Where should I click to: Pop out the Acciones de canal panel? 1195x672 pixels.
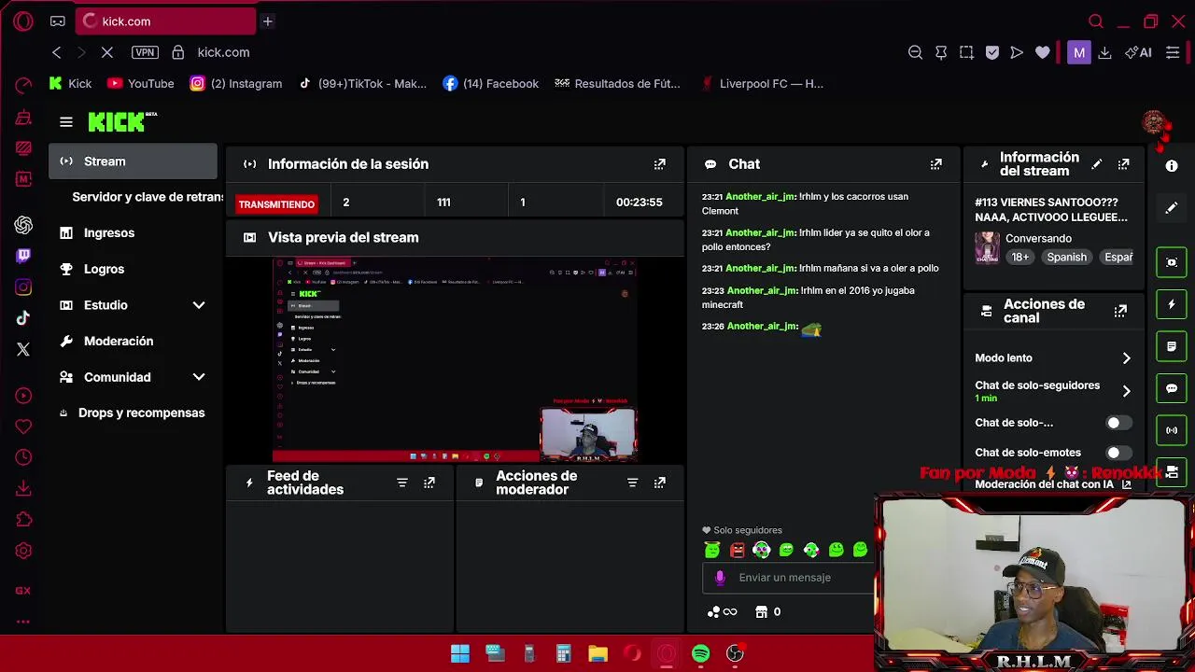(1120, 311)
